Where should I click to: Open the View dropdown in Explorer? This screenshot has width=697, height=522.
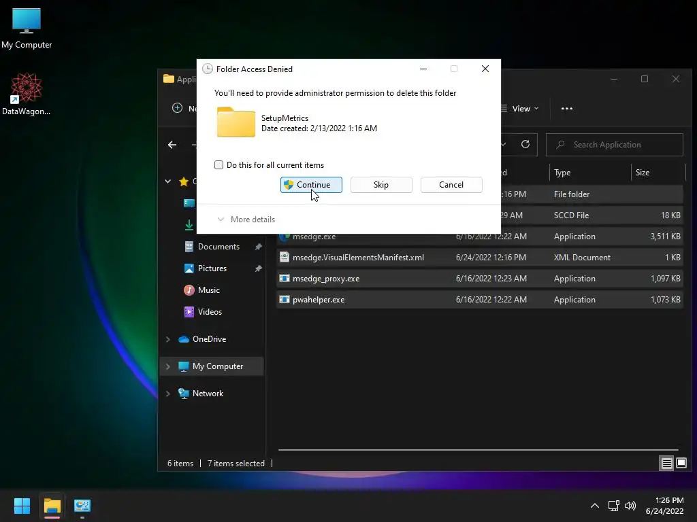pos(519,109)
